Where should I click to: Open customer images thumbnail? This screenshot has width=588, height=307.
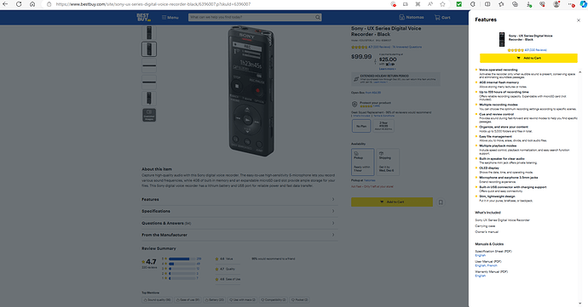[149, 115]
